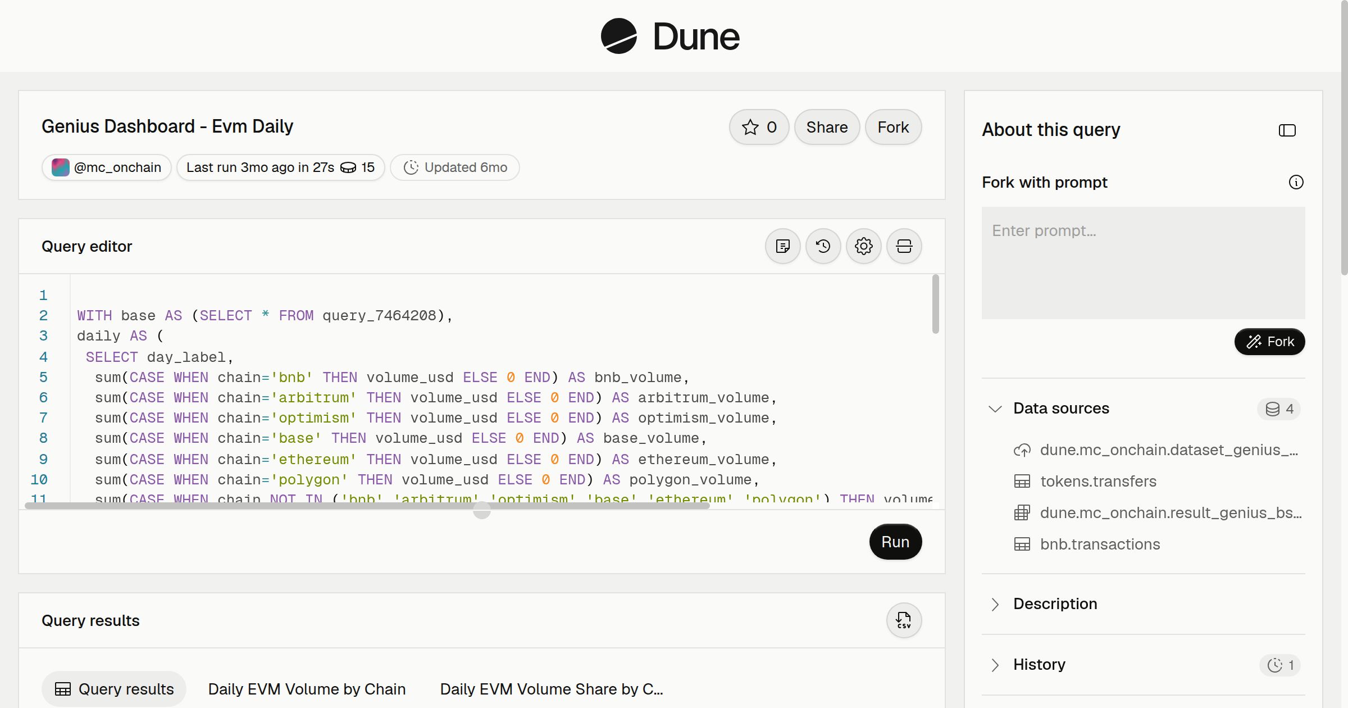
Task: Run the query
Action: pos(895,542)
